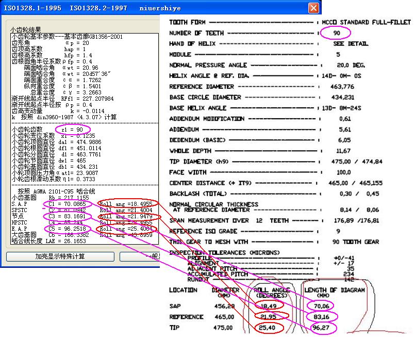Image resolution: width=415 pixels, height=337 pixels.
Task: Click the 齿顶高系数 hap = 1 line
Action: (48, 49)
